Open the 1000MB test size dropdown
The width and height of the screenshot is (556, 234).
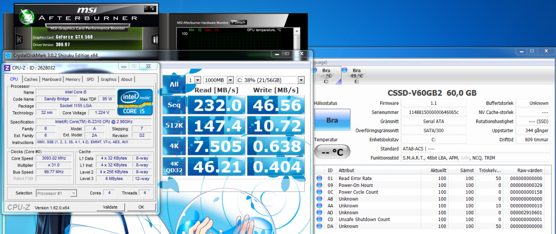click(x=218, y=80)
